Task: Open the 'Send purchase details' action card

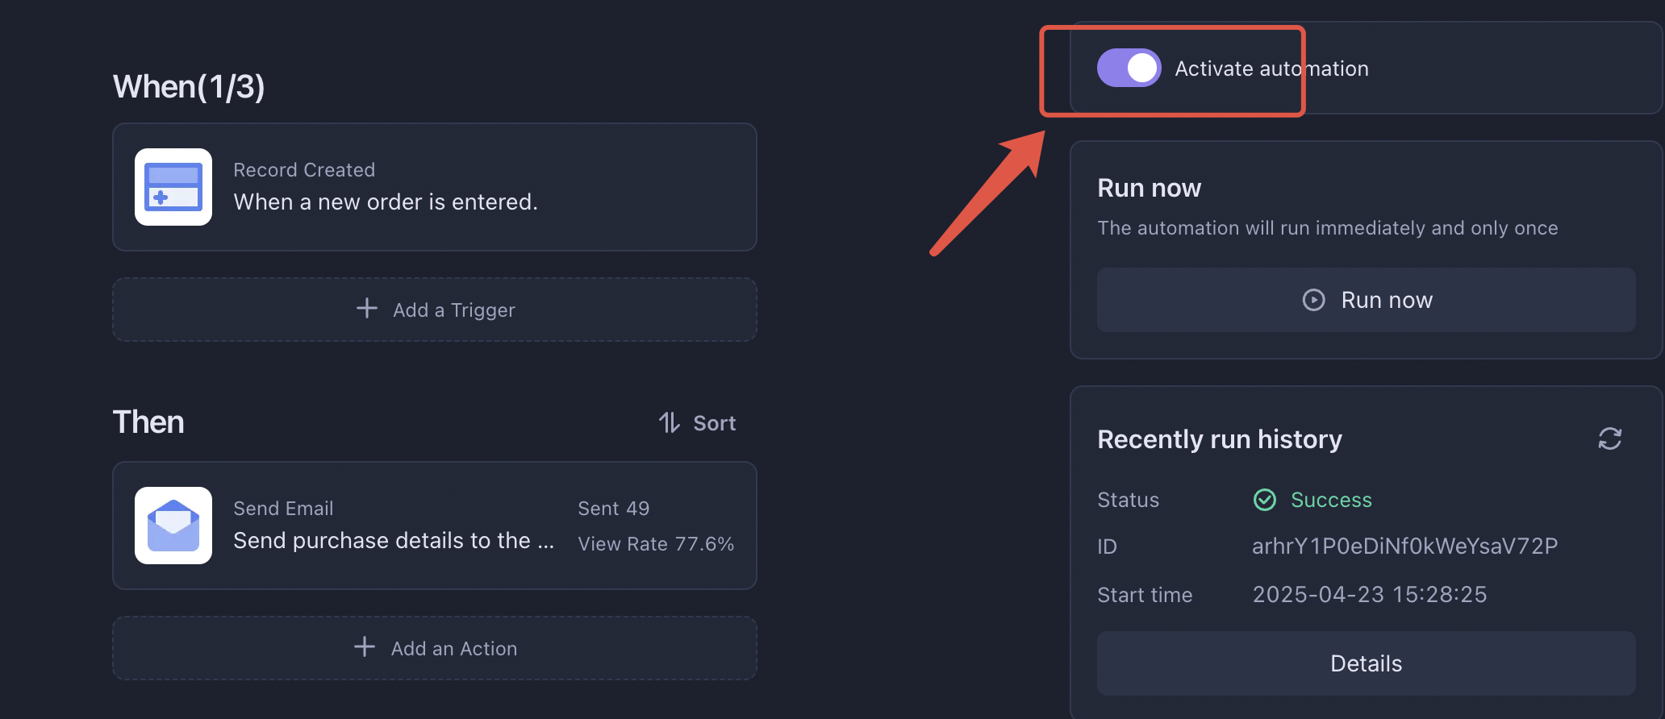Action: click(435, 526)
